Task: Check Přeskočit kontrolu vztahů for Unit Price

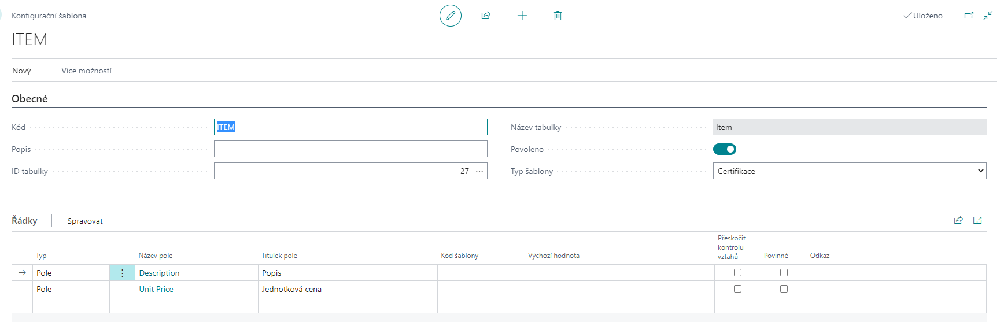Action: click(x=737, y=289)
